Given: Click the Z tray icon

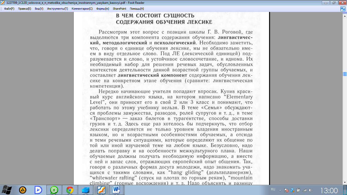Looking at the screenshot, I should click(292, 190).
